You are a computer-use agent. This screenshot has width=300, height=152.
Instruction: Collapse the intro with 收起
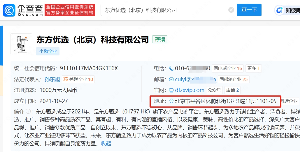(106, 143)
